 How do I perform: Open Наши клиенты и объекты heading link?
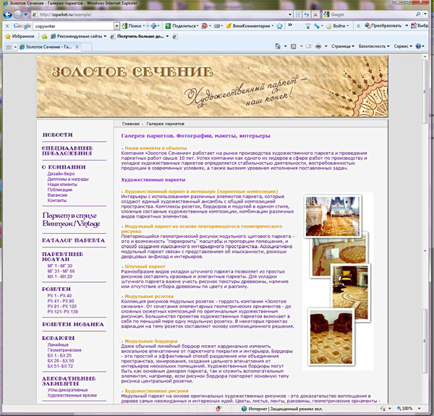tap(156, 148)
